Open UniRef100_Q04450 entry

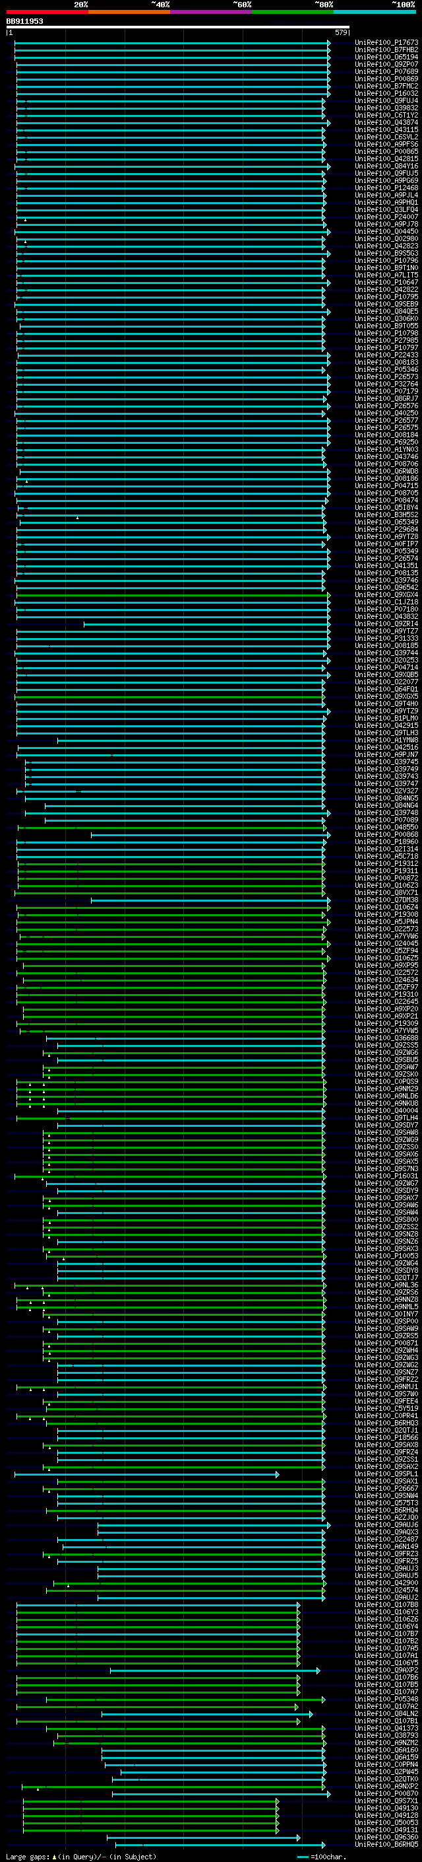point(386,231)
